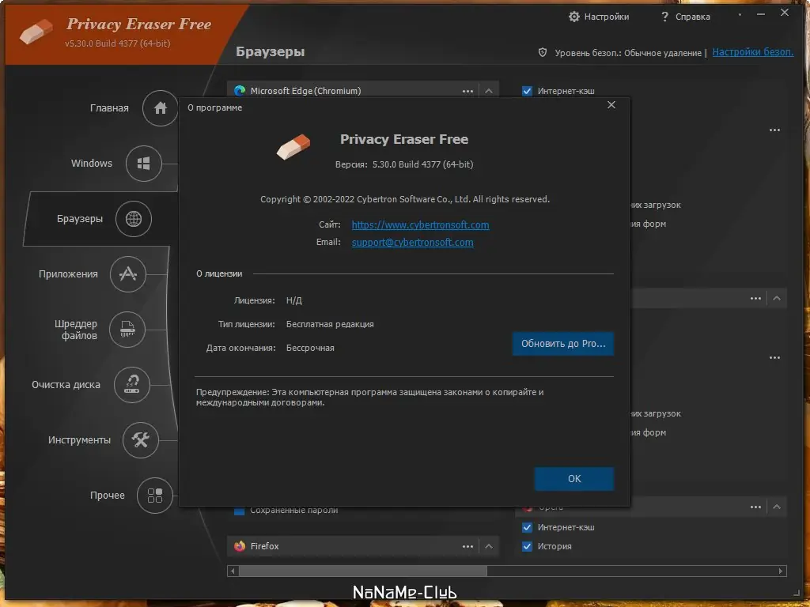Visit the cybertronsoft.com website link
The height and width of the screenshot is (607, 810).
[x=420, y=224]
